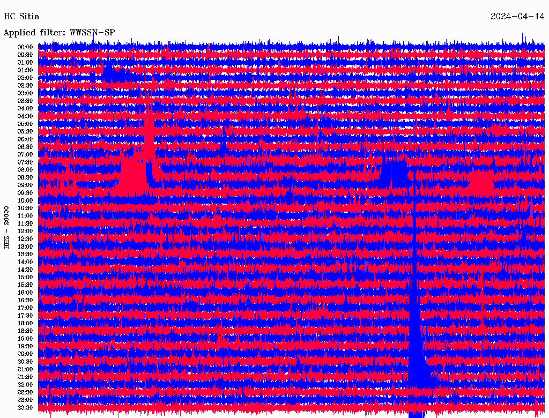Click the 10:00 time label

click(x=25, y=200)
